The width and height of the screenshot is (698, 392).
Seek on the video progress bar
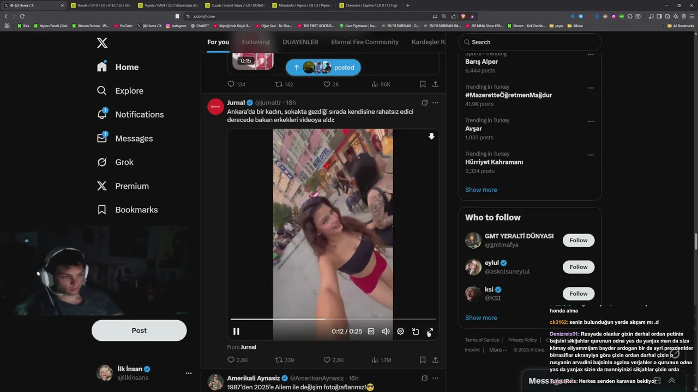[333, 319]
